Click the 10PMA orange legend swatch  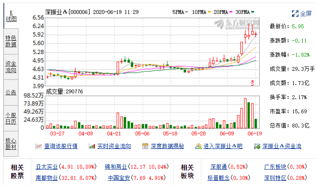click(209, 12)
